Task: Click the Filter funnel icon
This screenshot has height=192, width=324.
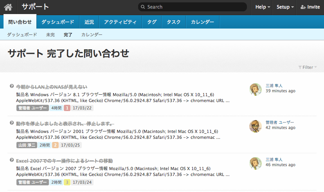Action: coord(300,67)
